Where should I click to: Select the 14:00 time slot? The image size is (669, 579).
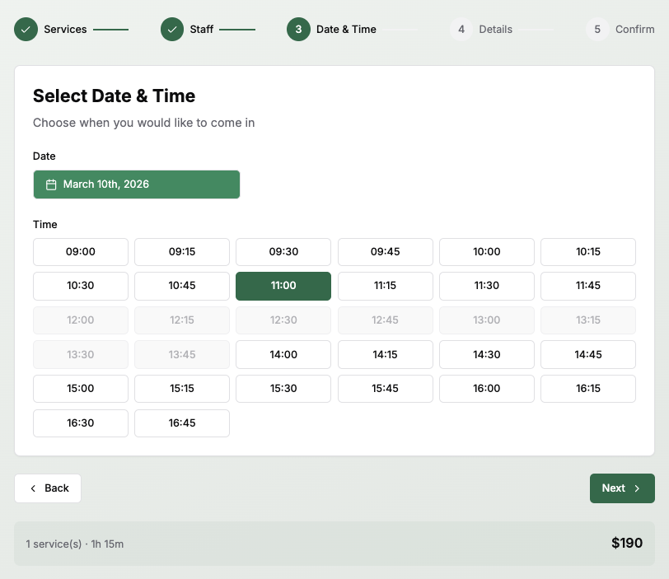tap(283, 354)
